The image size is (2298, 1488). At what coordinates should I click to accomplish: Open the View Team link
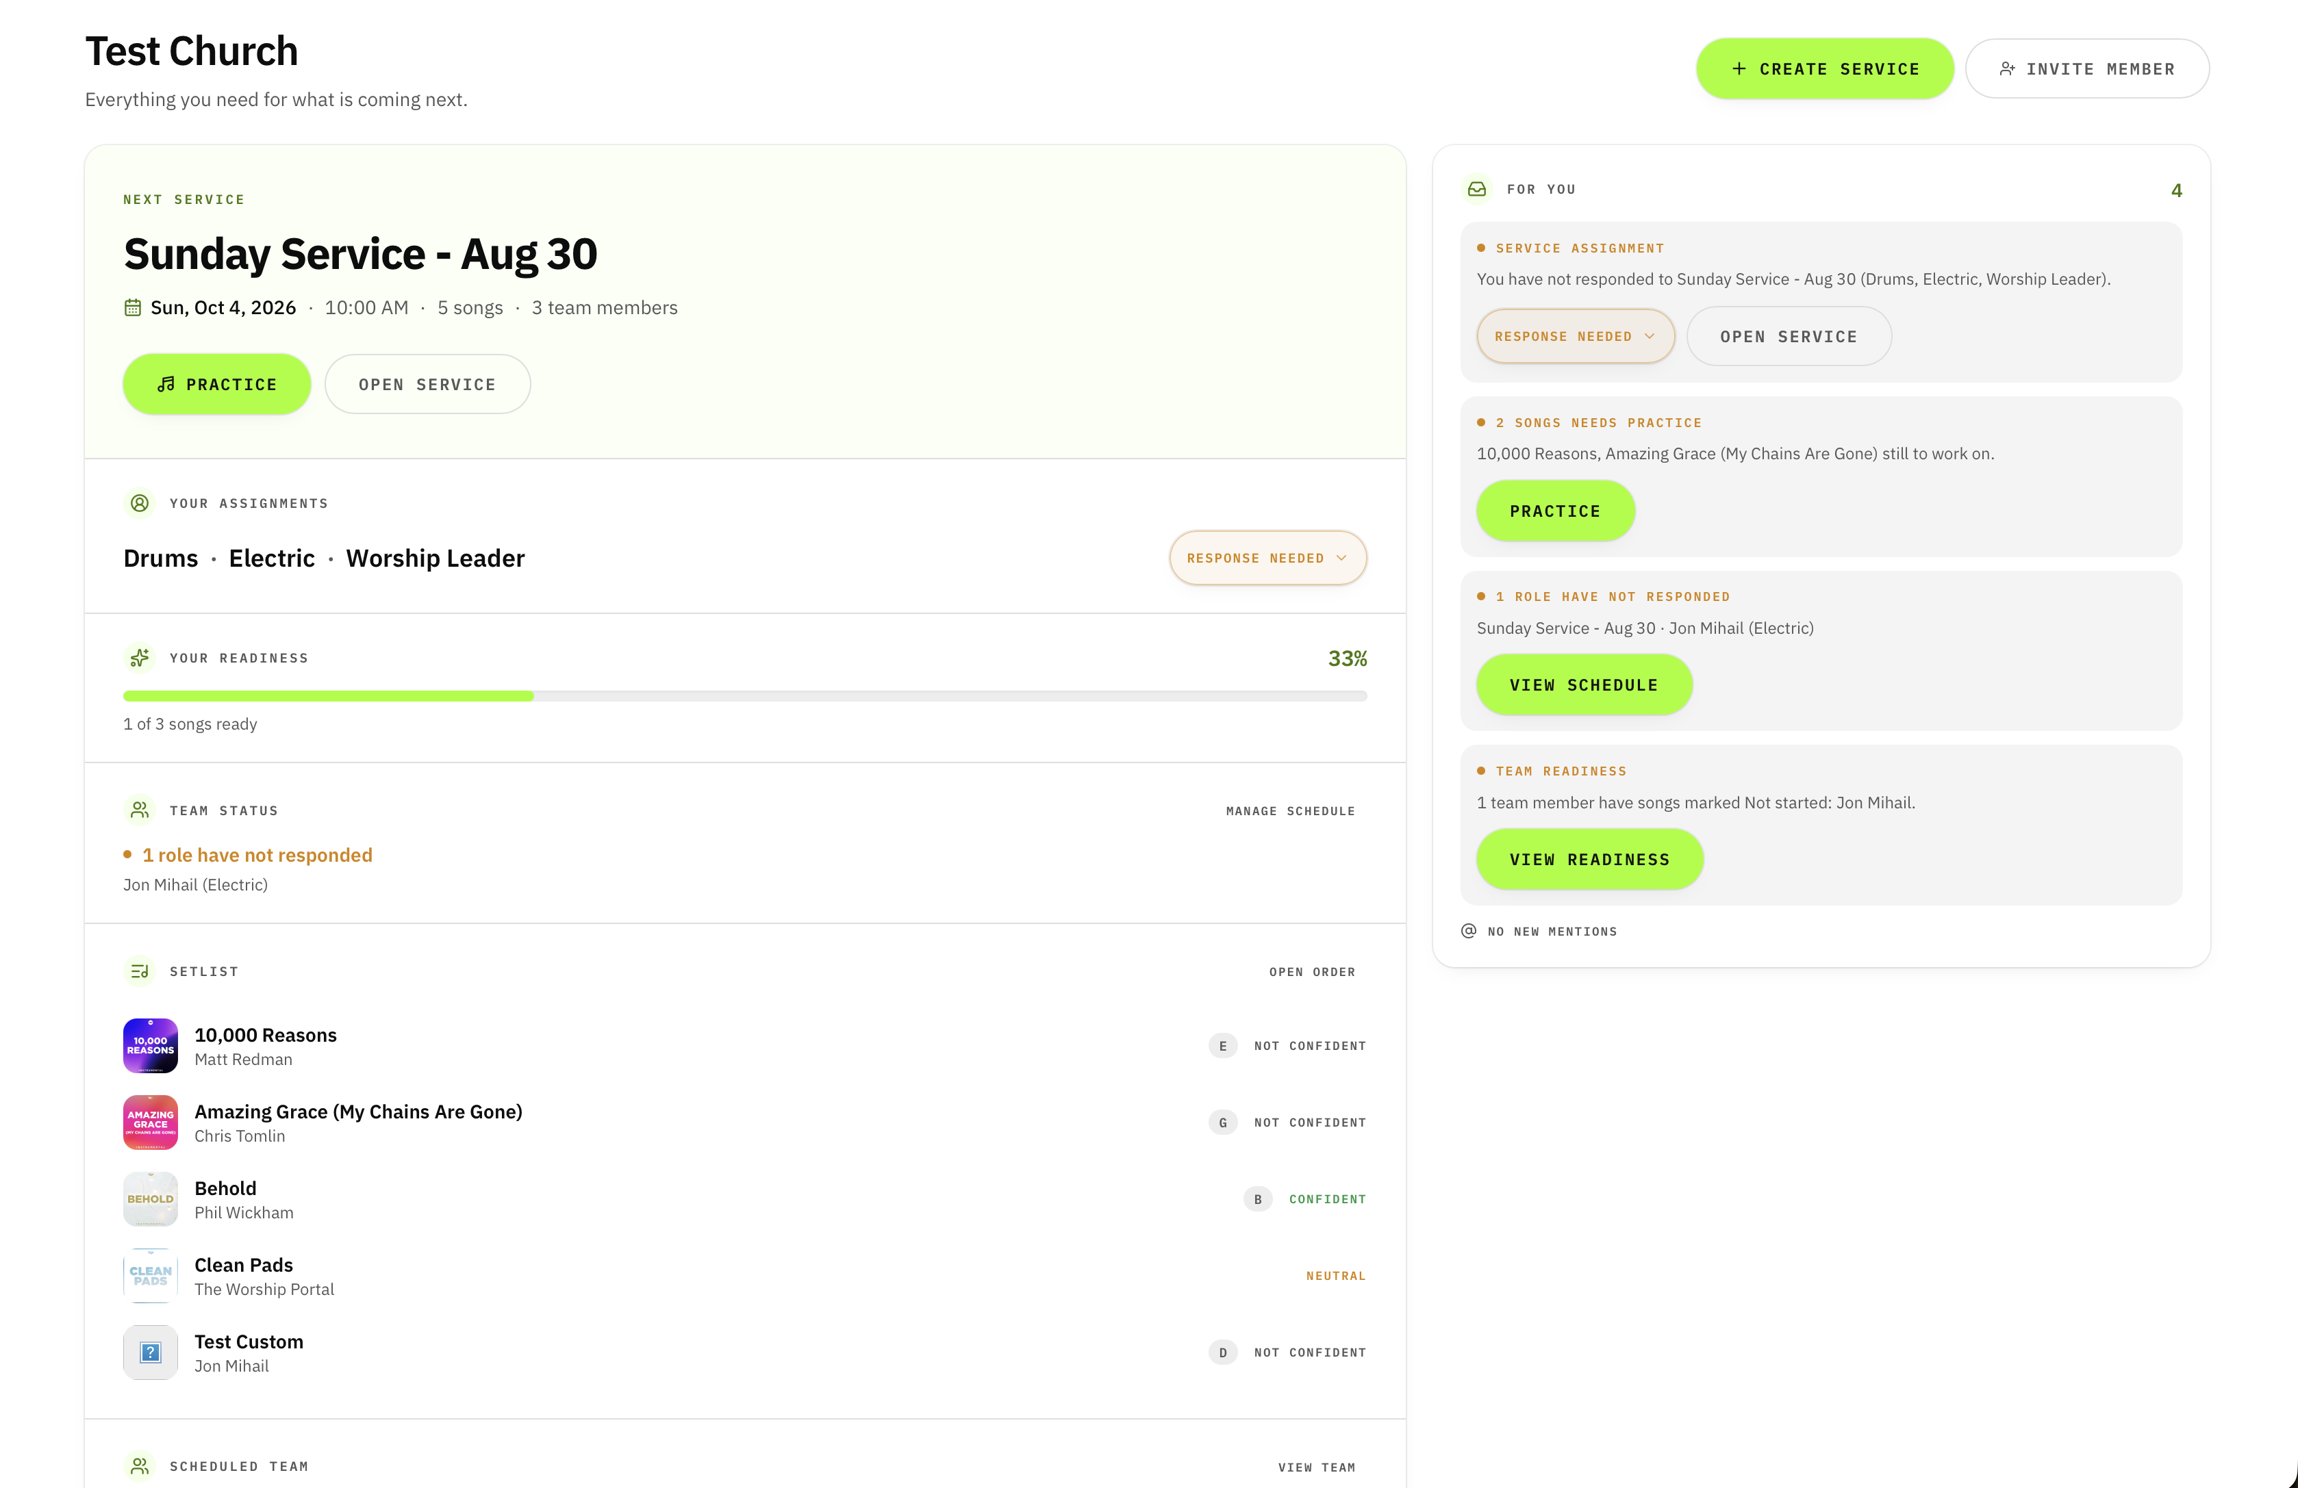coord(1317,1467)
